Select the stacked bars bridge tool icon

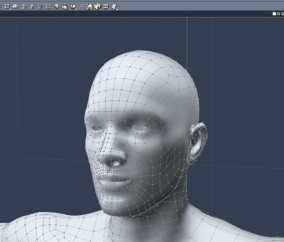coord(106,7)
